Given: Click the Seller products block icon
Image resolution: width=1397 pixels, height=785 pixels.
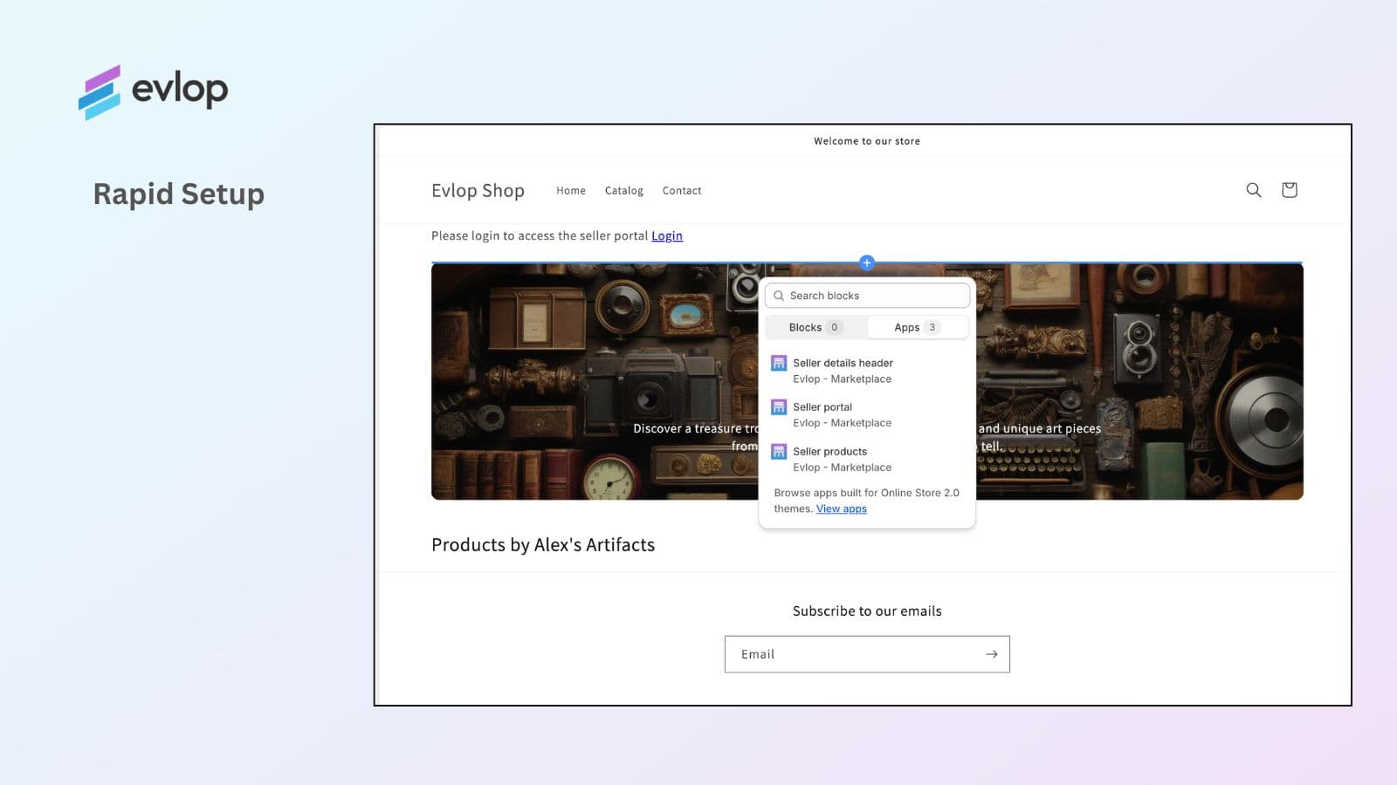Looking at the screenshot, I should click(x=779, y=452).
